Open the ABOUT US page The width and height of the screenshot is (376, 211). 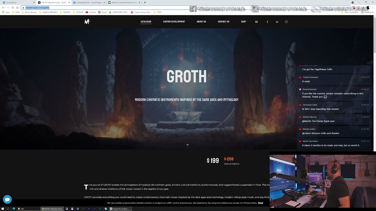point(202,22)
